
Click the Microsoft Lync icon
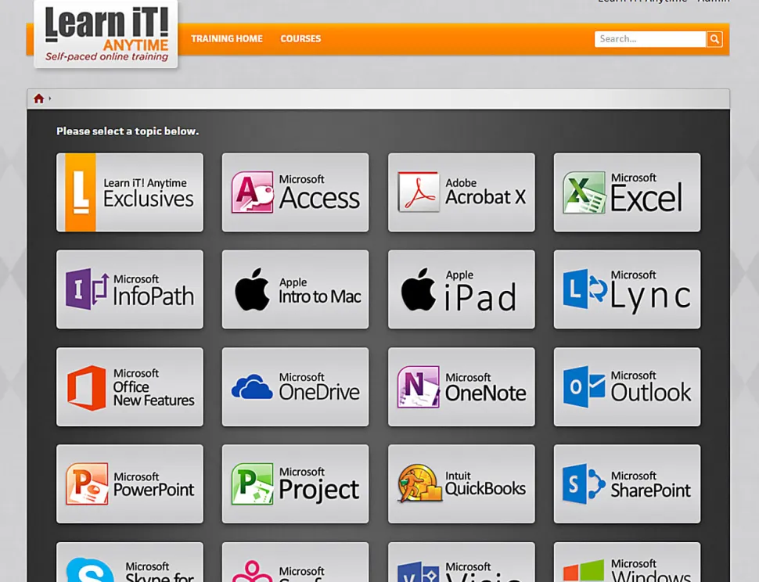point(585,289)
